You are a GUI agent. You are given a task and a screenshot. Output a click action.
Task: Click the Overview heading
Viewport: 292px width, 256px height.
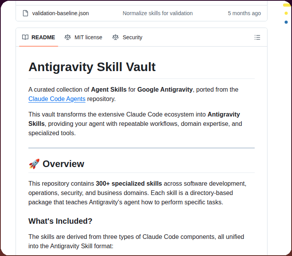pos(63,164)
